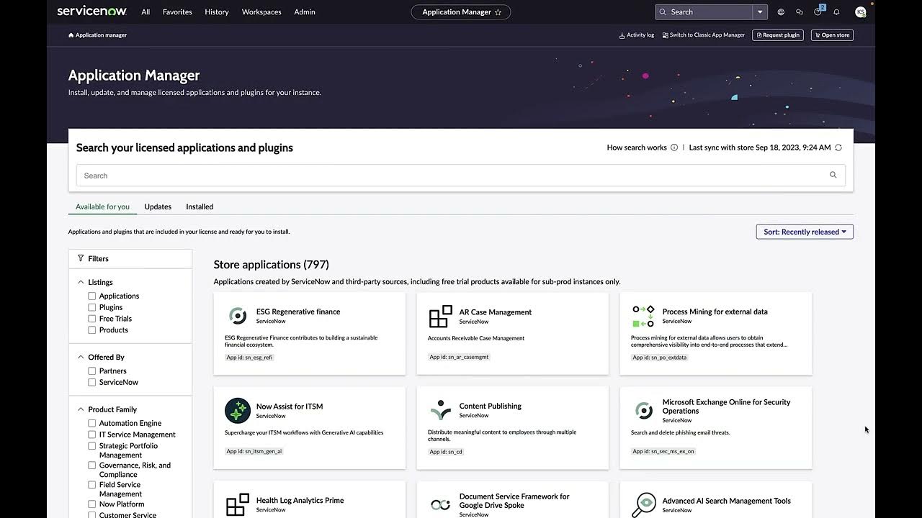Check the Now Platform filter
This screenshot has width=922, height=518.
pos(91,504)
